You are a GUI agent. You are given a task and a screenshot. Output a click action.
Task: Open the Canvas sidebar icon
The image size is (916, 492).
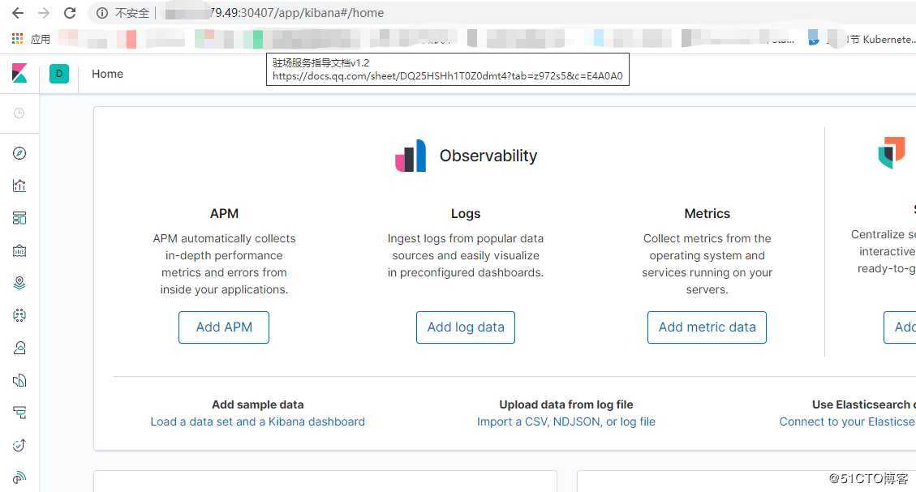click(x=19, y=251)
